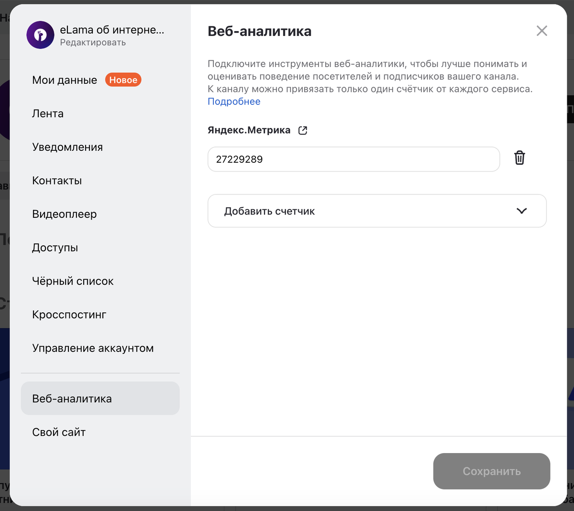Delete the counter with trash icon

pyautogui.click(x=519, y=158)
